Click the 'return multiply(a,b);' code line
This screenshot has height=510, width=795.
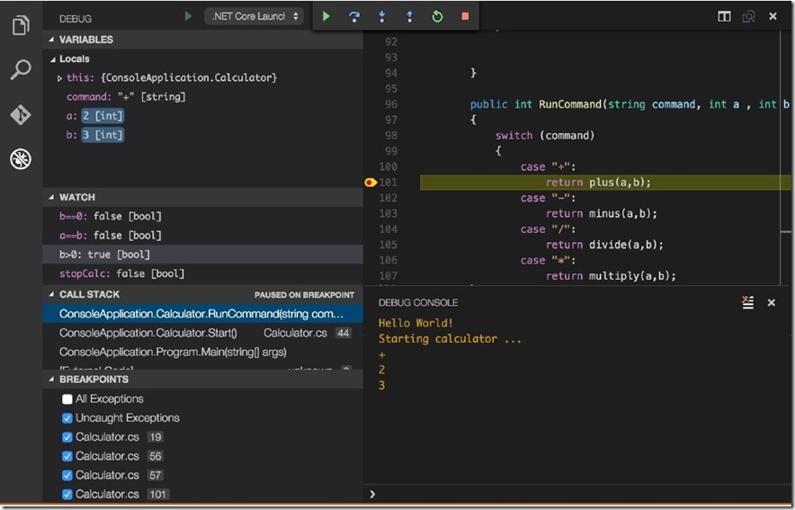click(x=611, y=276)
